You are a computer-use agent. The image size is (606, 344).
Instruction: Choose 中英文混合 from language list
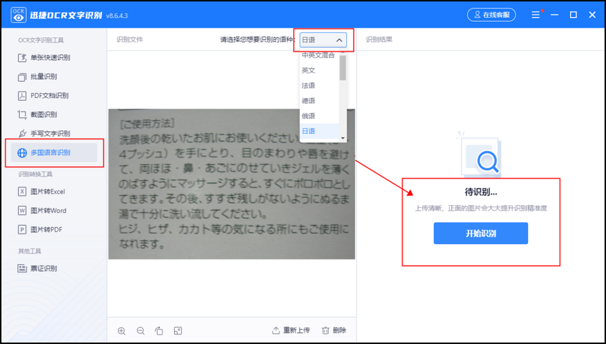[319, 55]
